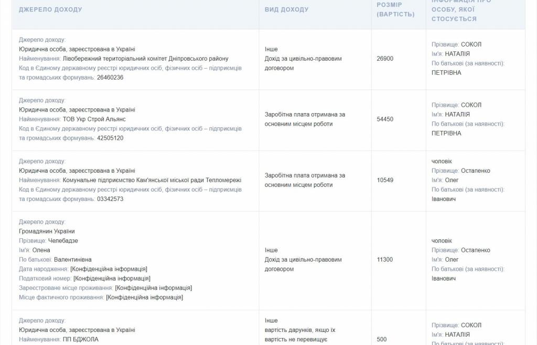537x345 pixels.
Task: Click patronymic ПЕТРІВНА in the 26900 row
Action: [446, 73]
